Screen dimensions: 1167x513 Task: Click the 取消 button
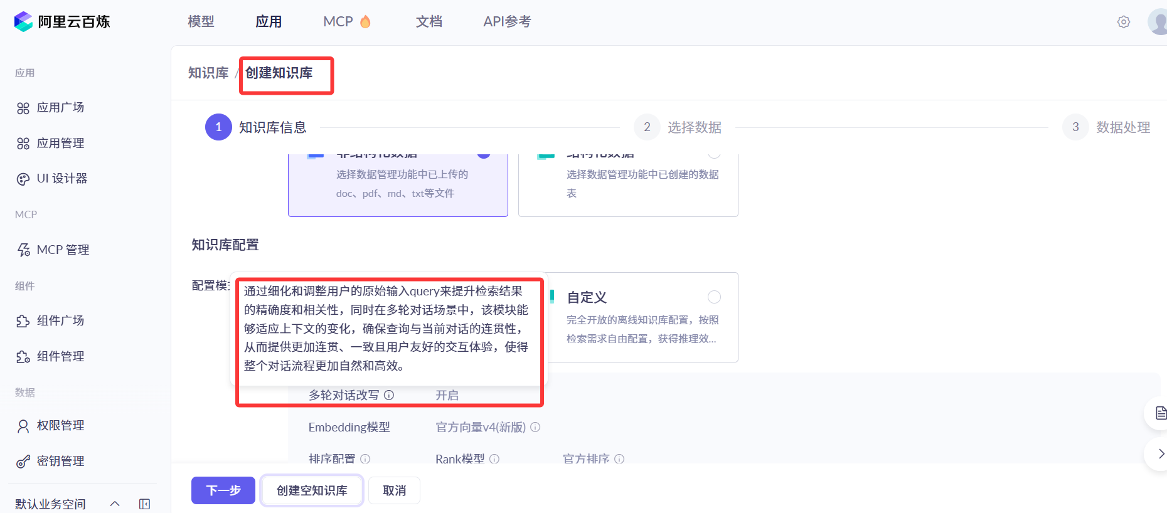pyautogui.click(x=394, y=490)
